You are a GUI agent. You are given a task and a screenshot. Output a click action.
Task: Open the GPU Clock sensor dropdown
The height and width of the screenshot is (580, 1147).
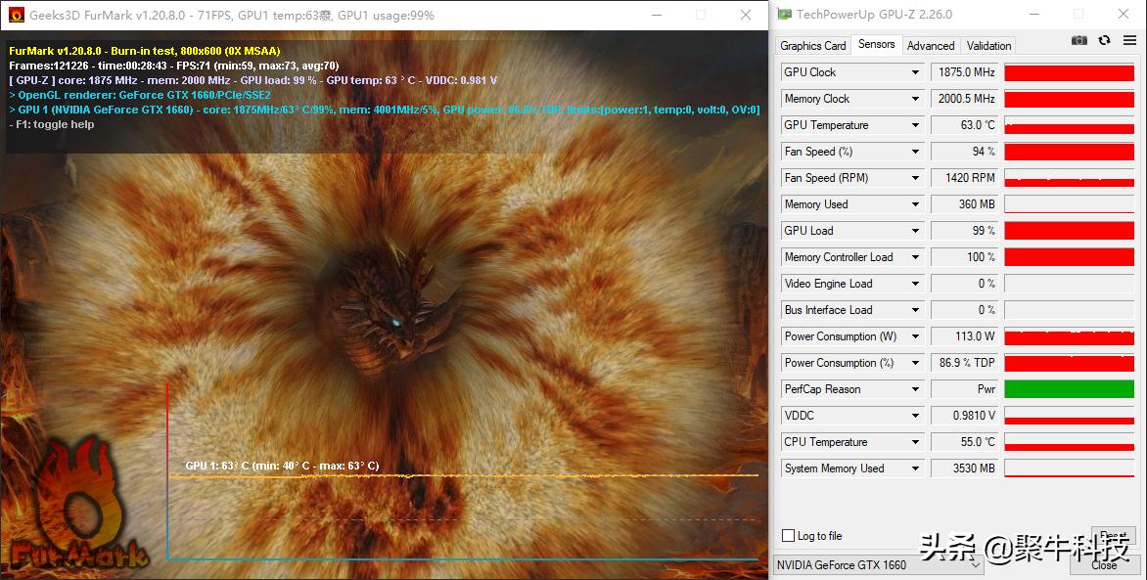(915, 72)
